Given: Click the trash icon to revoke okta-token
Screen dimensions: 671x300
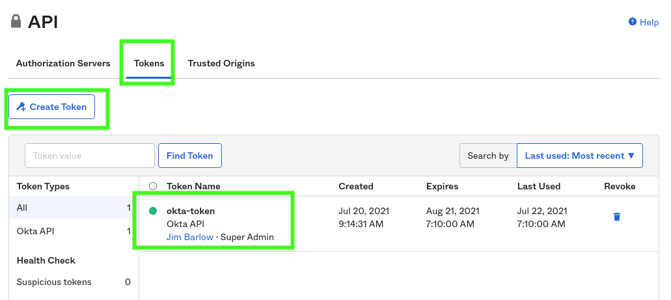Looking at the screenshot, I should (x=616, y=217).
